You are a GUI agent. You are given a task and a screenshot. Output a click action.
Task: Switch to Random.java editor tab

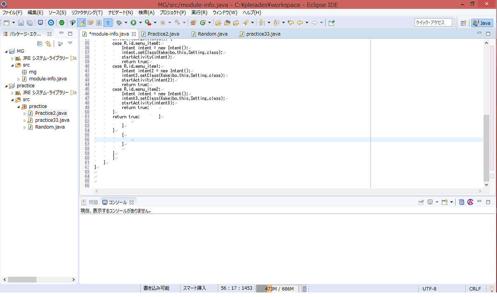click(209, 34)
